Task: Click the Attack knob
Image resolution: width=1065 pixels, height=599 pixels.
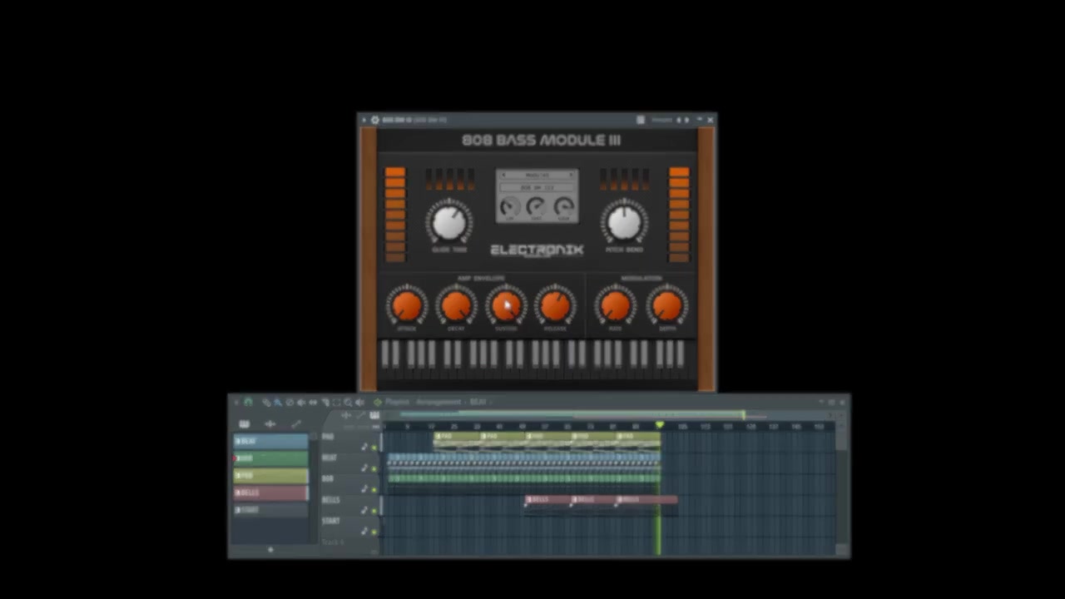Action: pos(406,306)
